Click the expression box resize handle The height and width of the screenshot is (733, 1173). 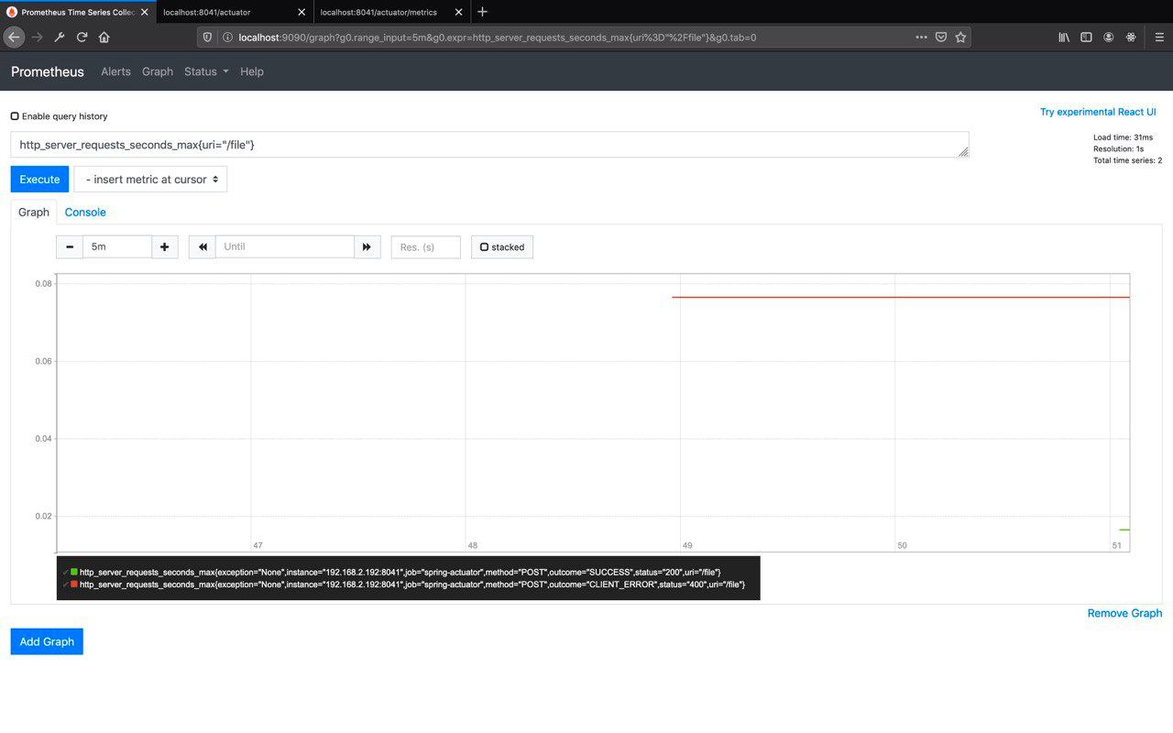click(963, 153)
